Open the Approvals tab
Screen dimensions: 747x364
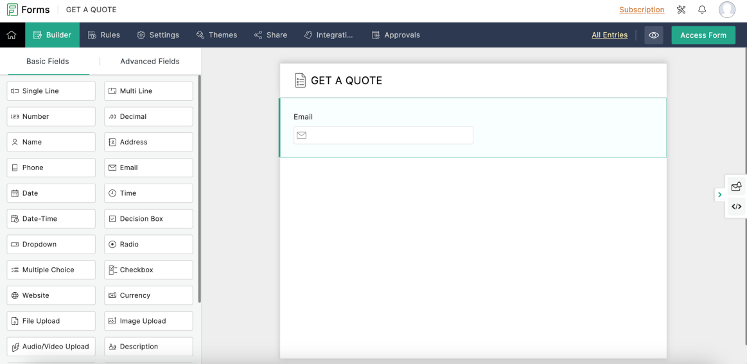pyautogui.click(x=396, y=35)
